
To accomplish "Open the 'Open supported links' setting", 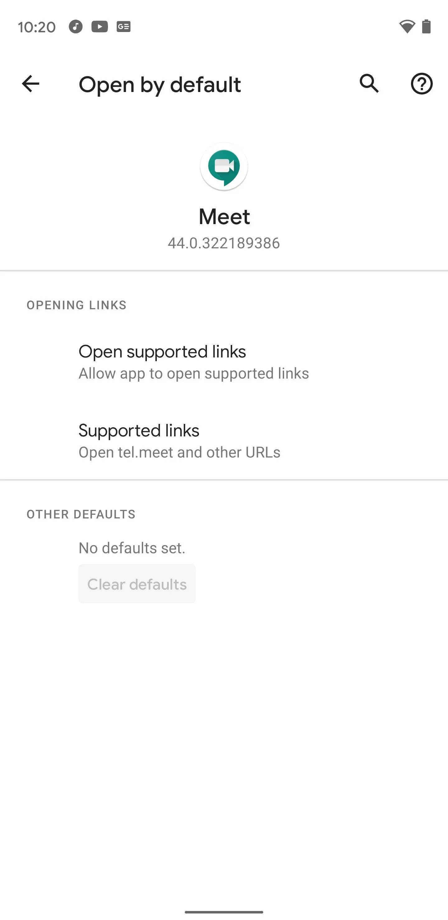I will click(x=224, y=362).
